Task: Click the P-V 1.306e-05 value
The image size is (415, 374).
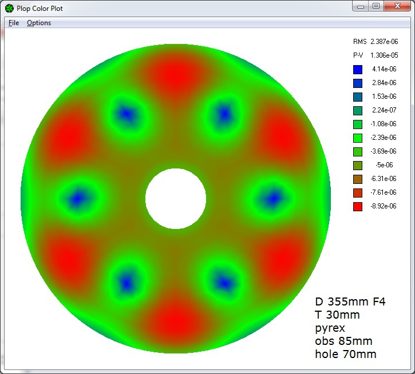Action: pyautogui.click(x=384, y=55)
